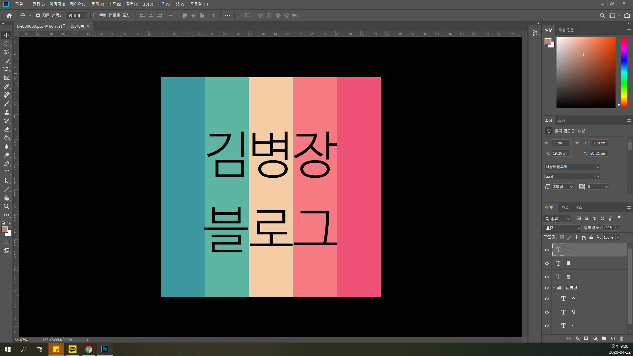
Task: Create a new layer with panel icon
Action: 613,339
